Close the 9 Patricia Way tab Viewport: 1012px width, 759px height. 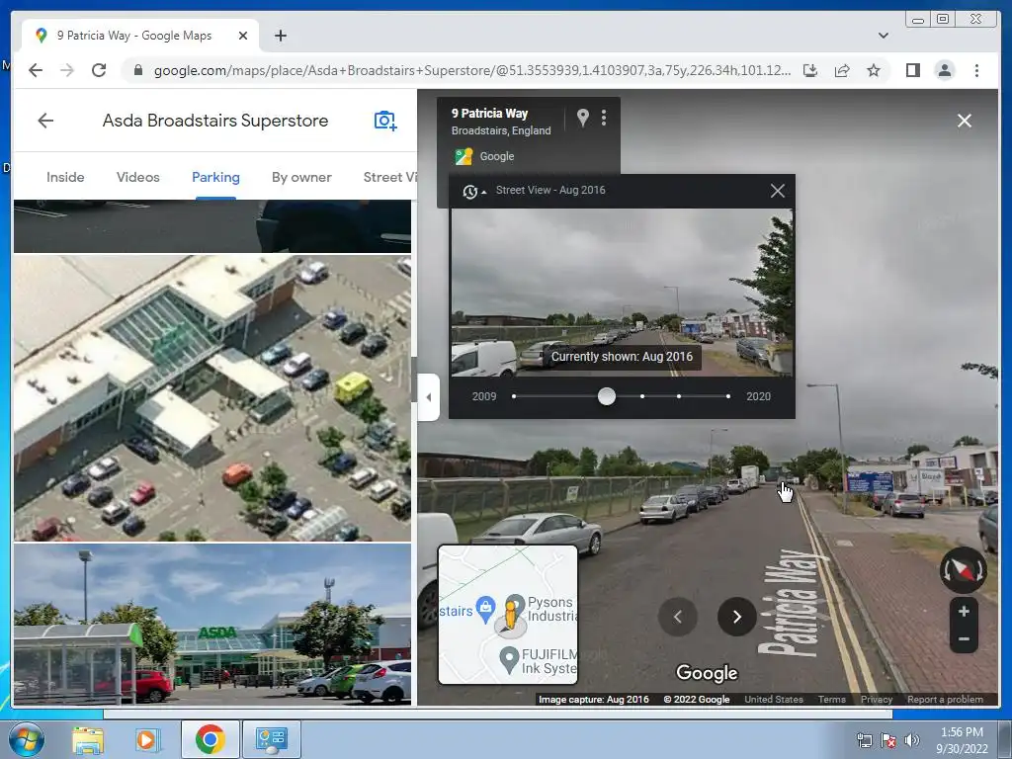pyautogui.click(x=243, y=36)
